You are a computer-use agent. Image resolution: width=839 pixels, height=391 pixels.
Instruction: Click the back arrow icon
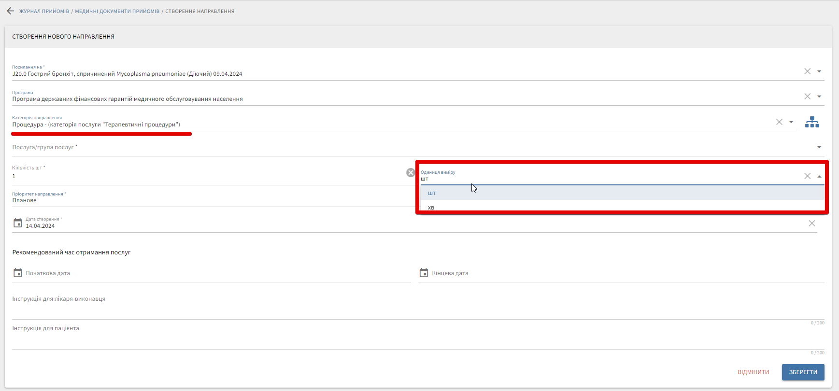(x=11, y=11)
